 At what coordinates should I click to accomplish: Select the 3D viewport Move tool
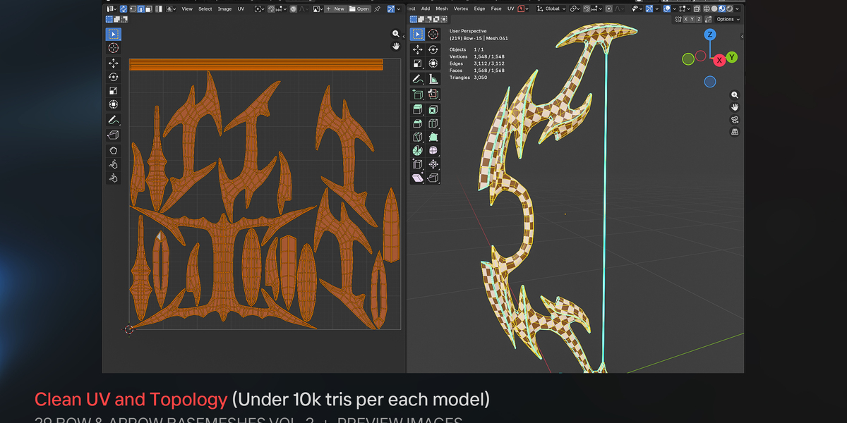tap(417, 49)
